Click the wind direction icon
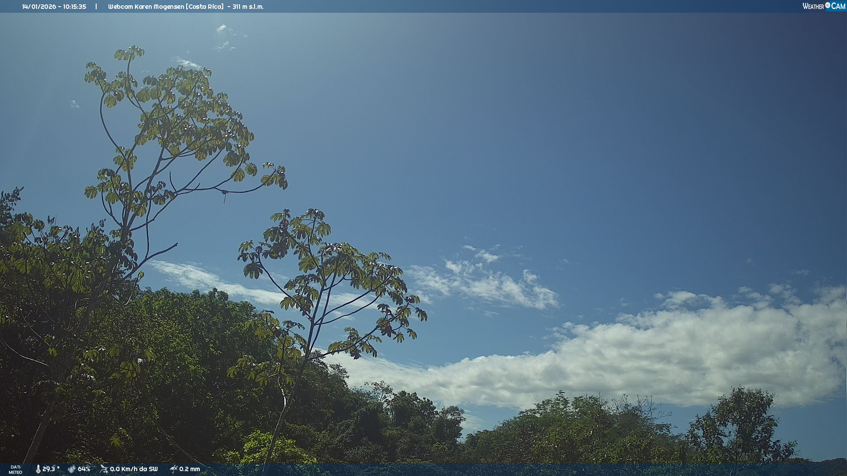 [x=104, y=469]
